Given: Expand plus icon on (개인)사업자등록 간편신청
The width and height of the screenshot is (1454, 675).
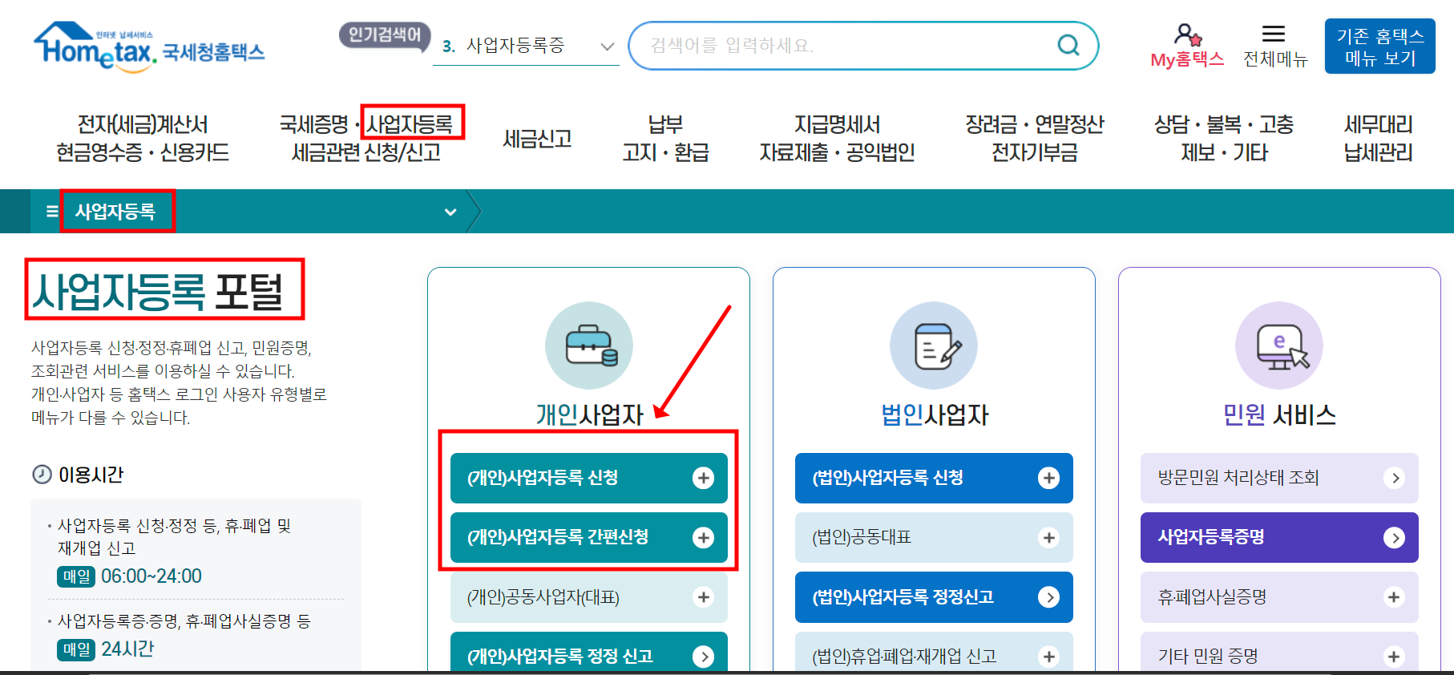Looking at the screenshot, I should (703, 537).
